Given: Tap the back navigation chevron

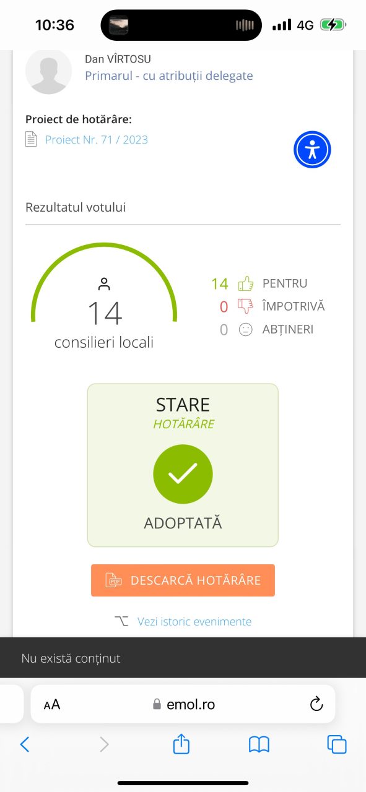Looking at the screenshot, I should (25, 744).
